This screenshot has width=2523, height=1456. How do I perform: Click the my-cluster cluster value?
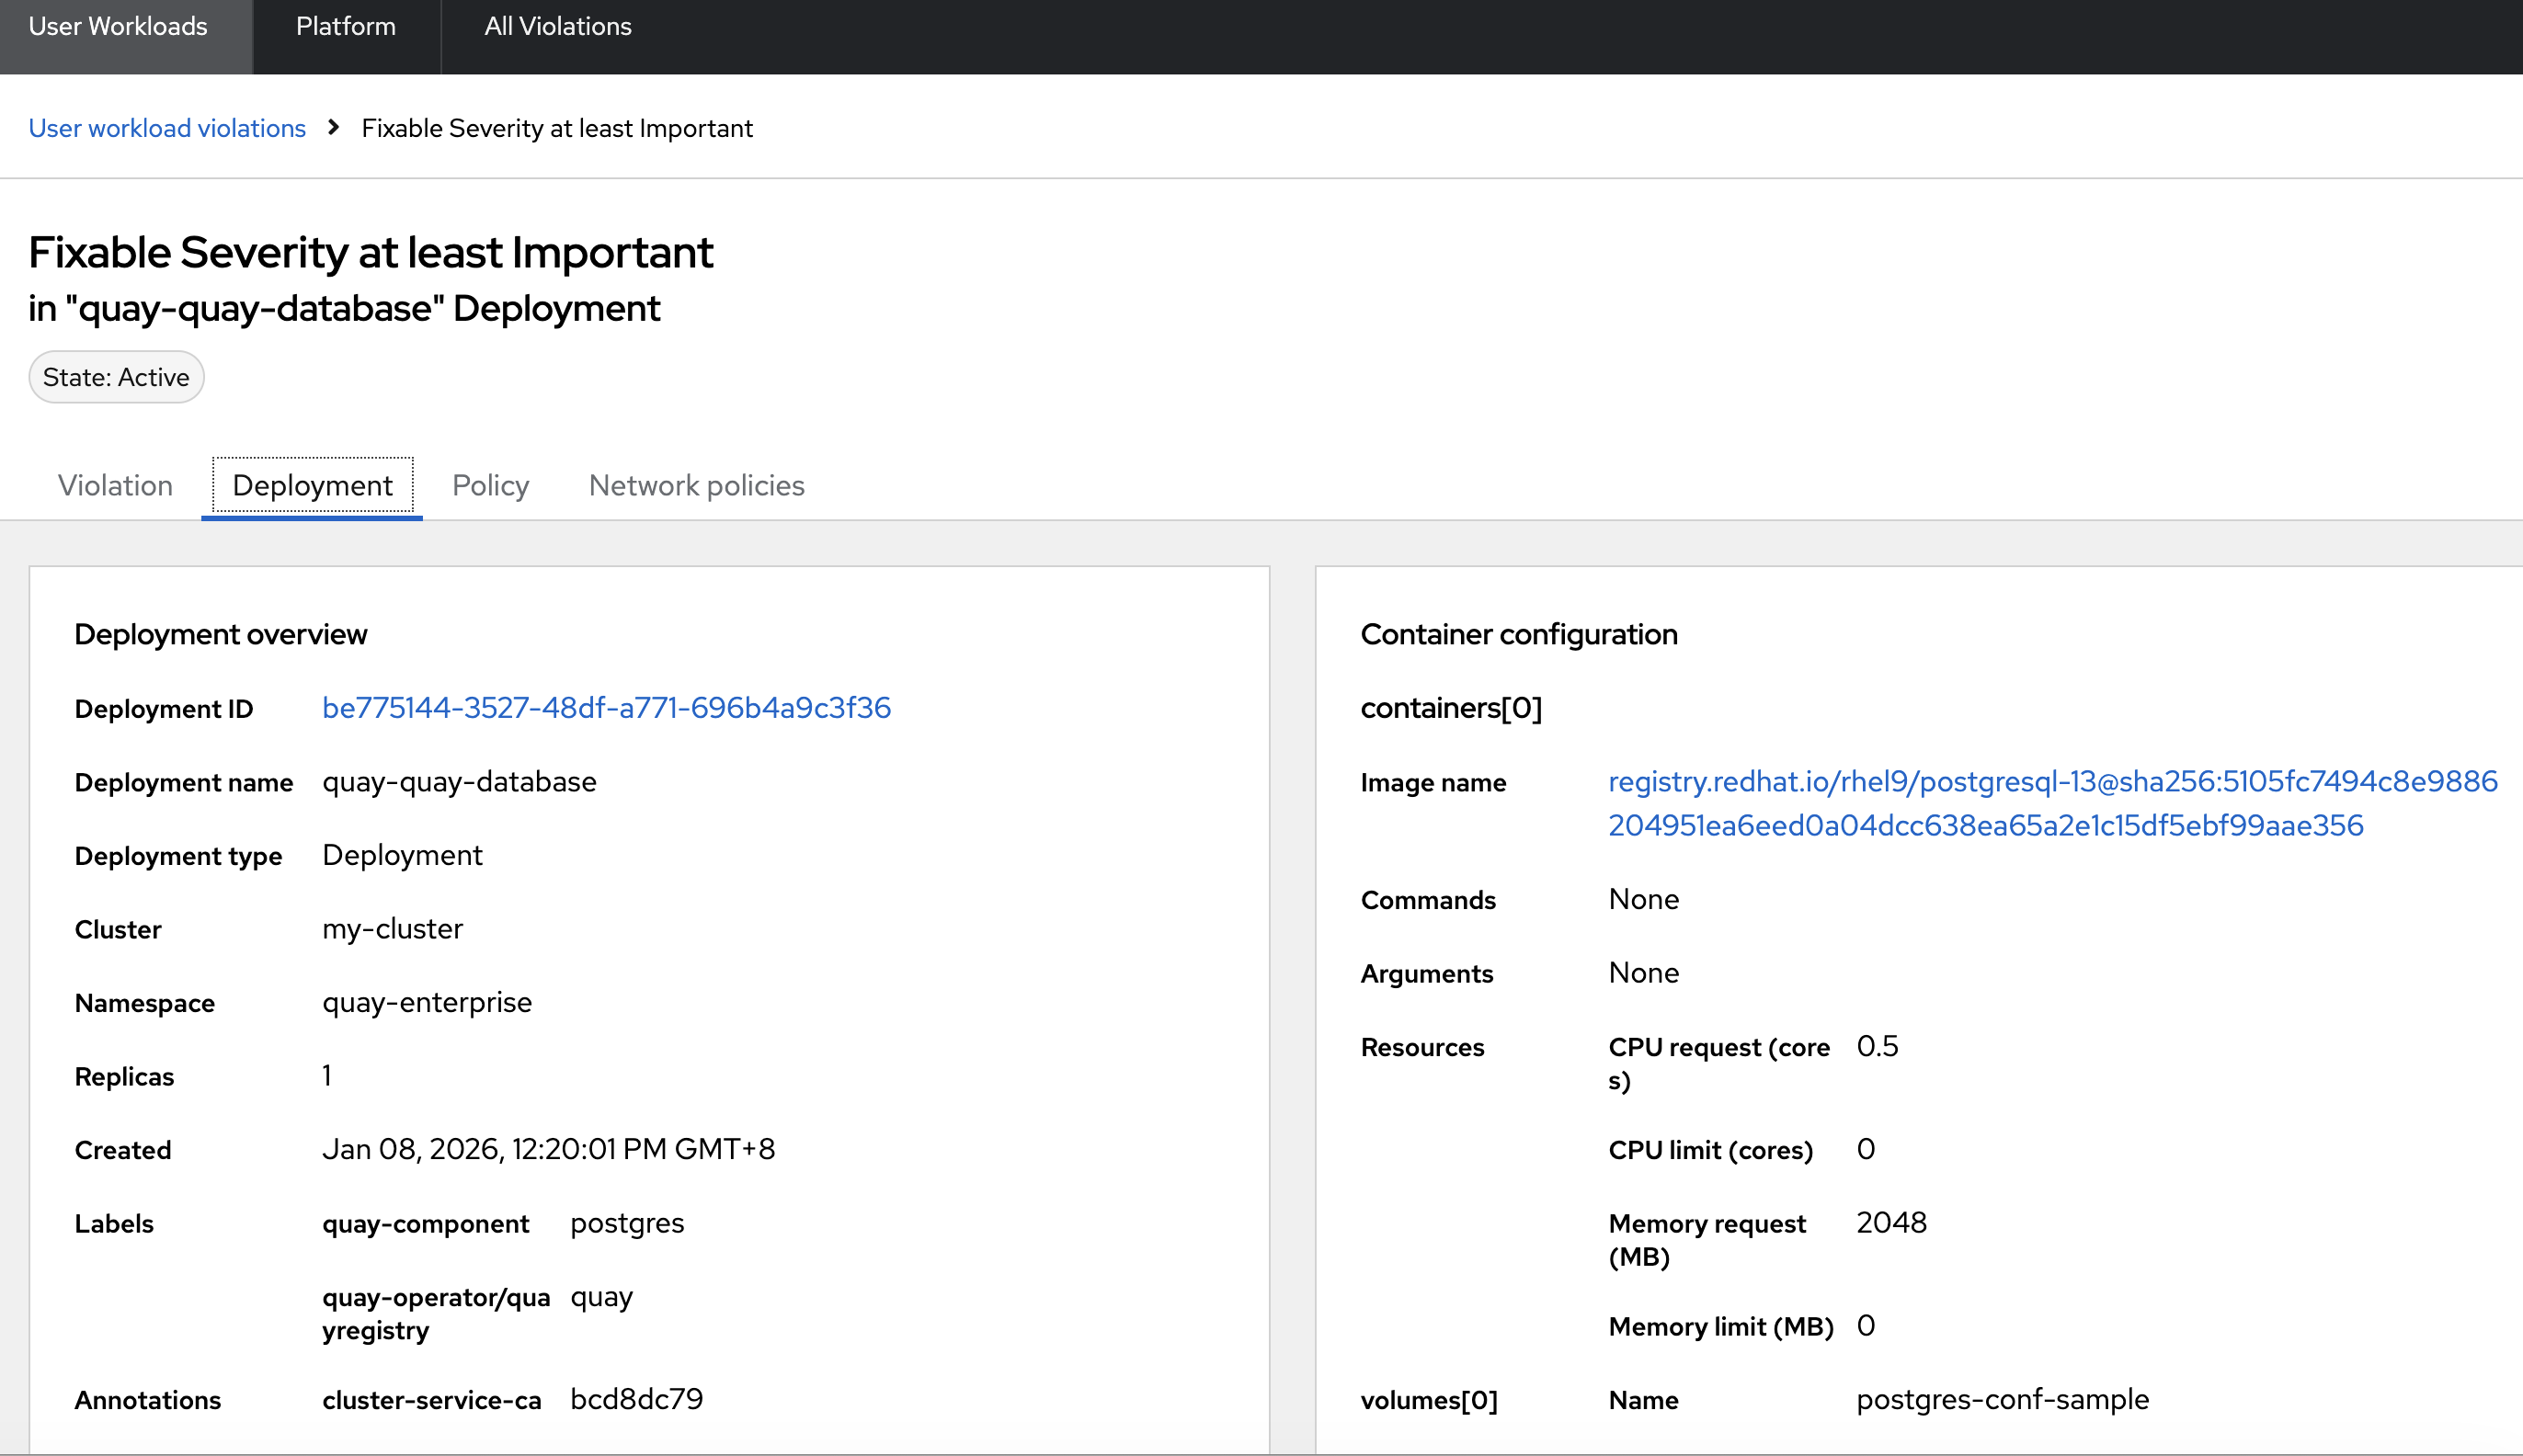click(392, 929)
